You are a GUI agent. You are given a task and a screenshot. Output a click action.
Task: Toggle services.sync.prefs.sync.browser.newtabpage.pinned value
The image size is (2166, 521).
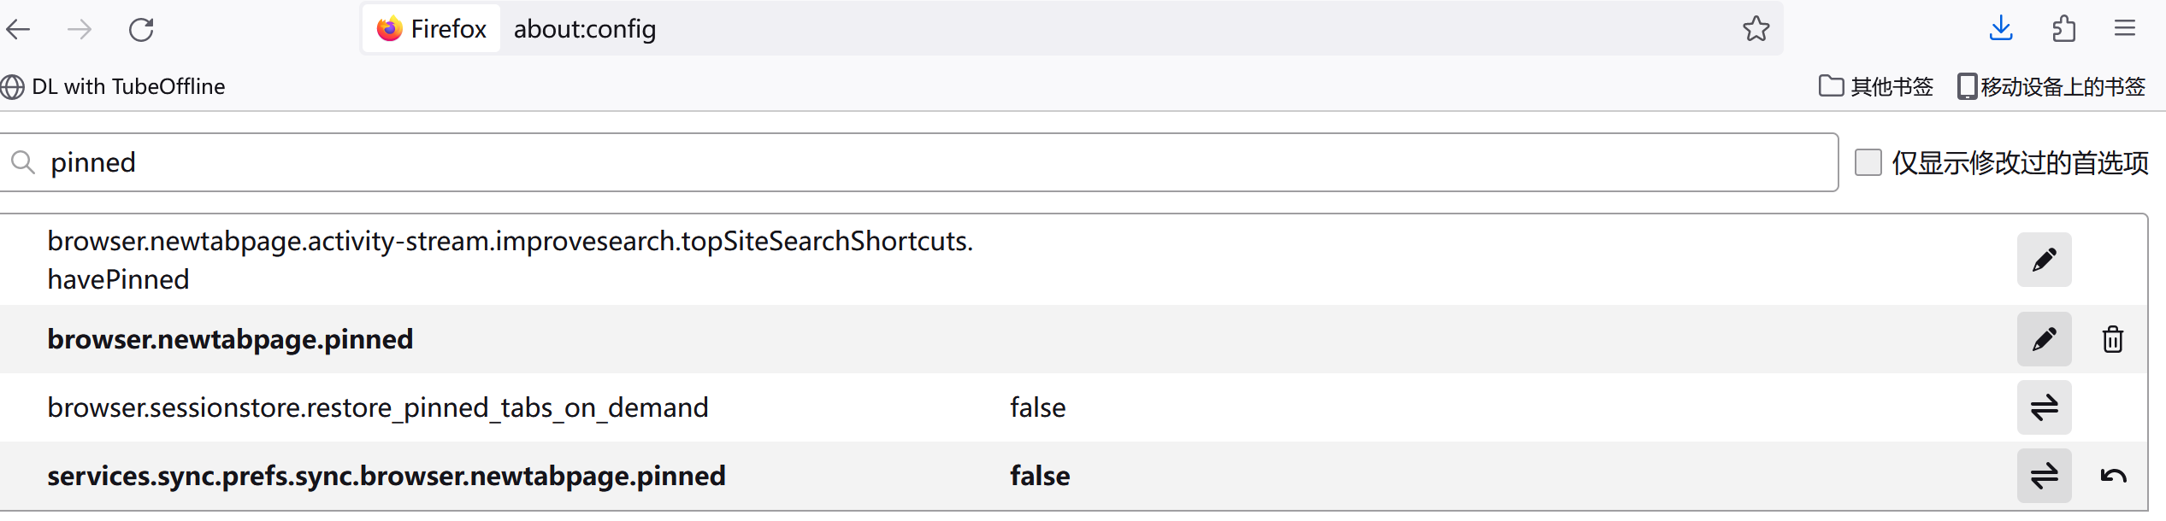click(2045, 476)
